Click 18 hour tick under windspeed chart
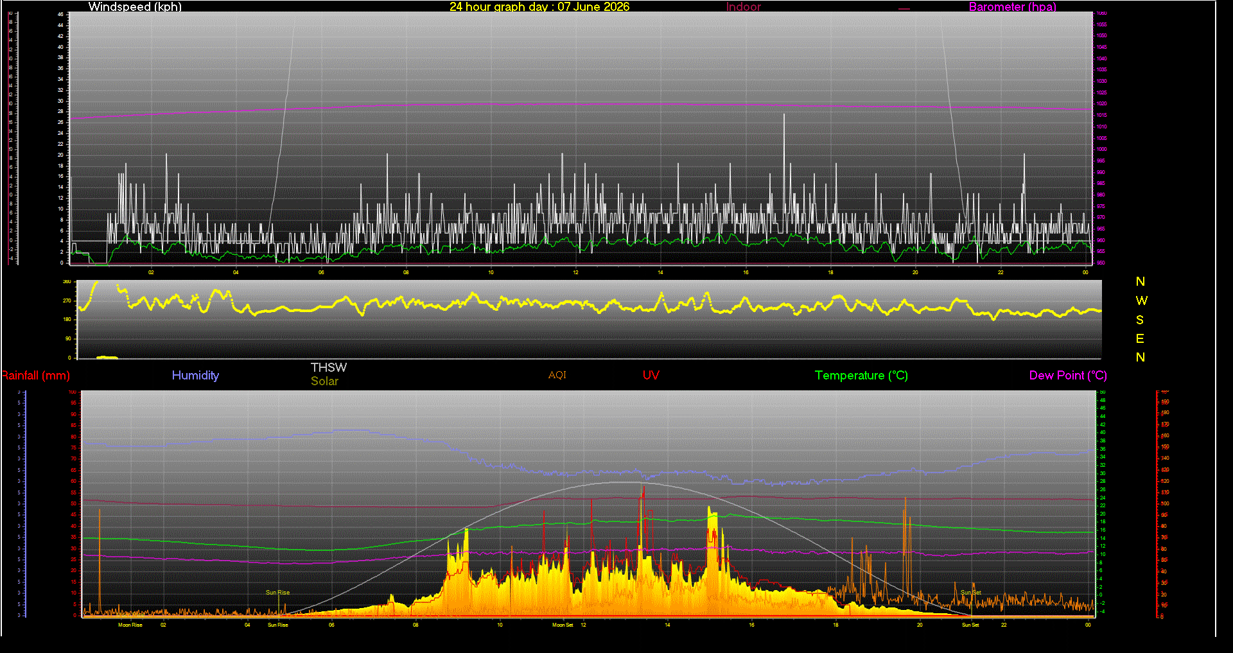This screenshot has height=653, width=1233. (830, 272)
